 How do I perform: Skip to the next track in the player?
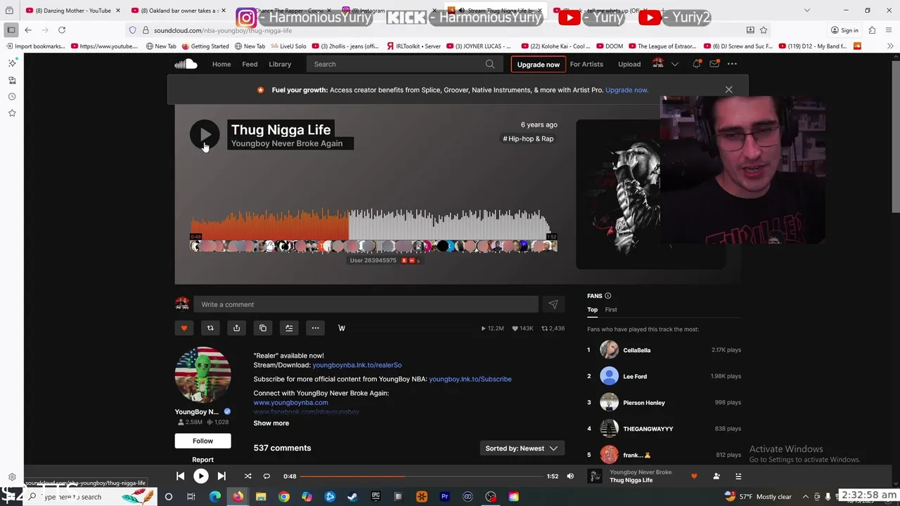pos(221,476)
